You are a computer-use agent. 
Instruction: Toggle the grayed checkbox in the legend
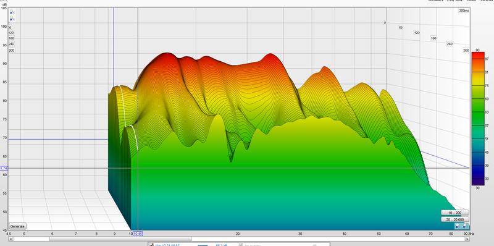(x=241, y=244)
